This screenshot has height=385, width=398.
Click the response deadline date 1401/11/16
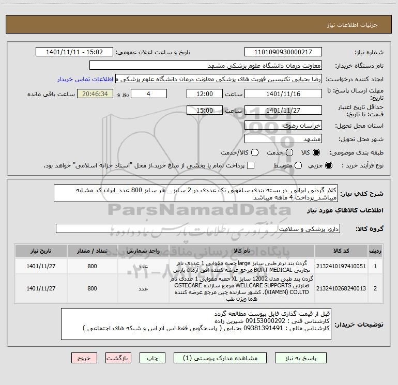coord(283,94)
